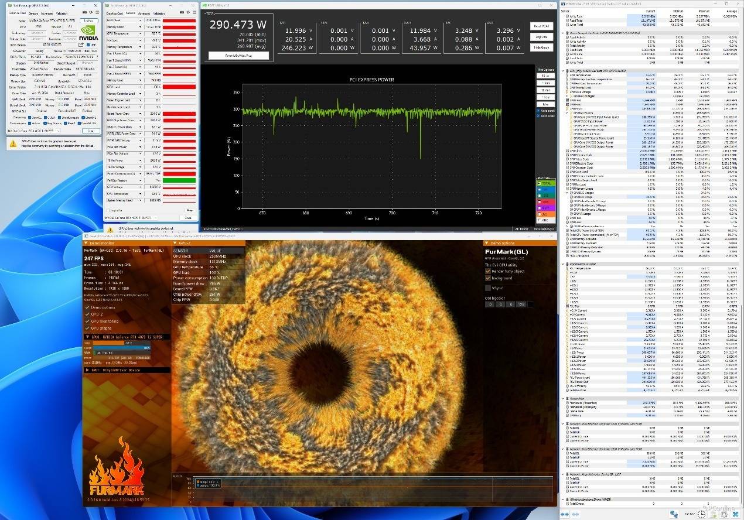Click the Log Data button in PCAT
Screen dimensions: 744x520
click(542, 36)
